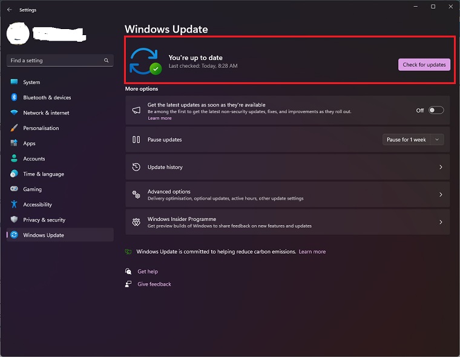Click "Be among the first" description text
This screenshot has height=357, width=460.
coord(249,111)
